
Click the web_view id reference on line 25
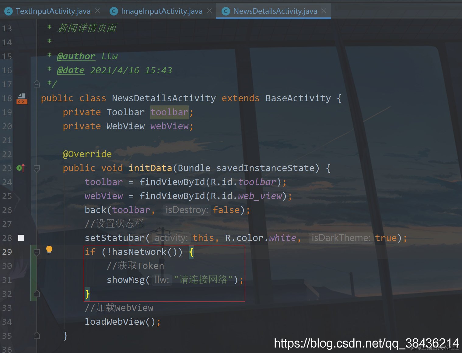260,196
